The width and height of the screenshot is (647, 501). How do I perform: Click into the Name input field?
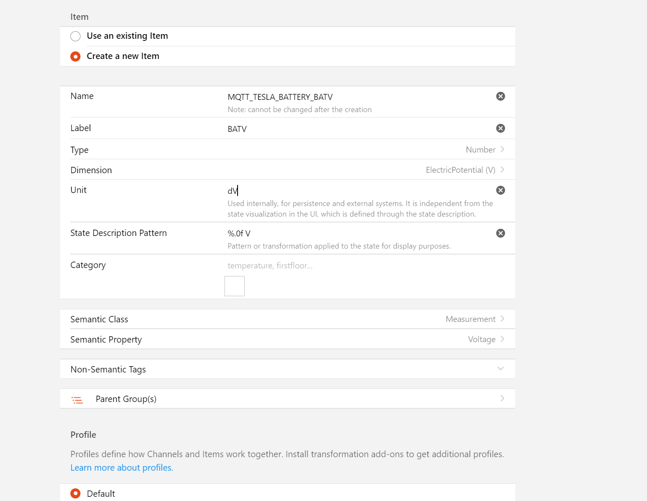click(x=358, y=97)
